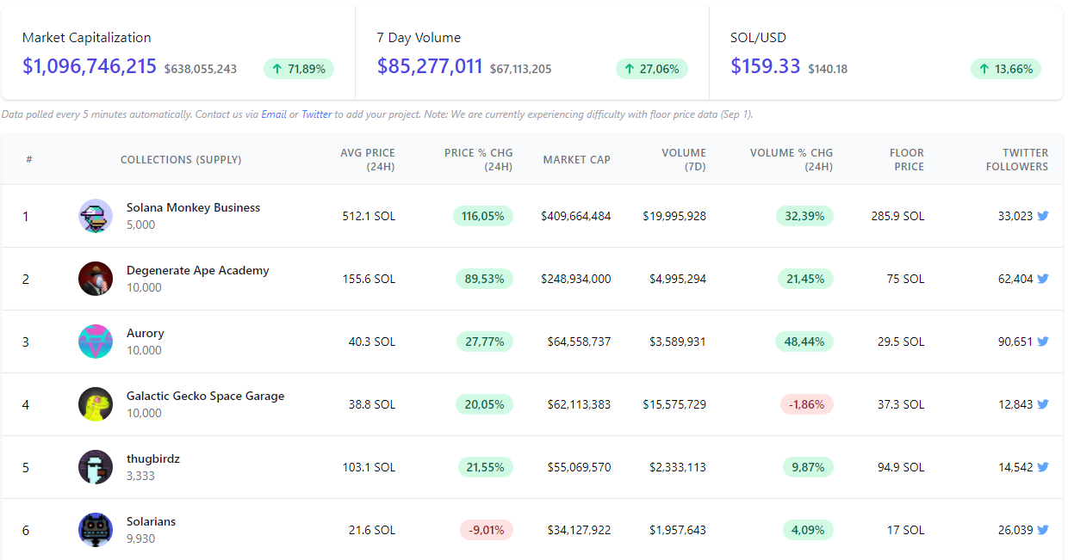Click the $1,096,746,215 market capitalization value
Viewport: 1068px width, 560px height.
click(x=90, y=66)
